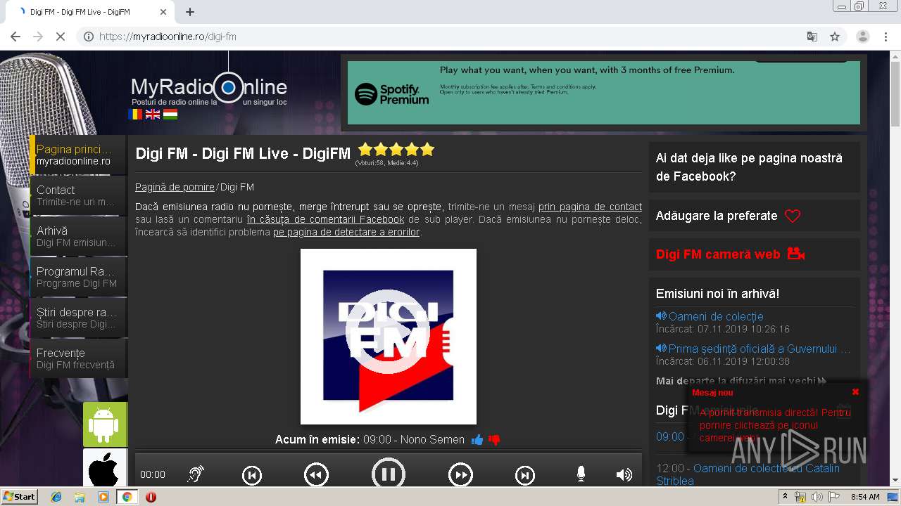This screenshot has width=901, height=506.
Task: Open the Chrome menu three dots
Action: pos(886,37)
